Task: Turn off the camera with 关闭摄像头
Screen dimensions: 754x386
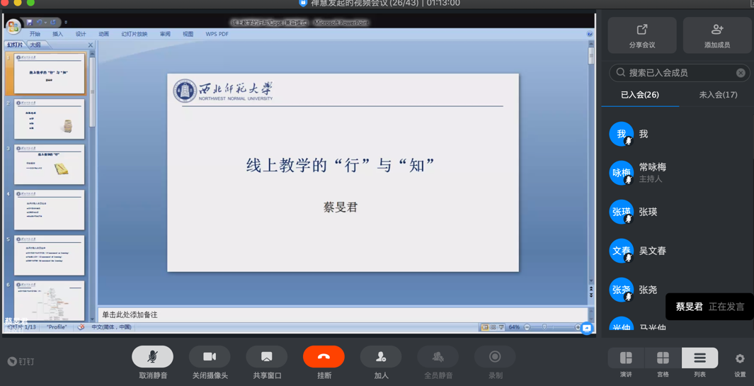Action: tap(209, 357)
